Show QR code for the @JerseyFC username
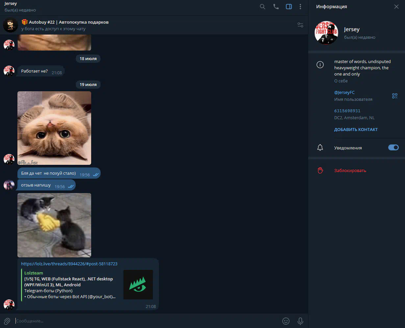This screenshot has width=405, height=328. 395,96
